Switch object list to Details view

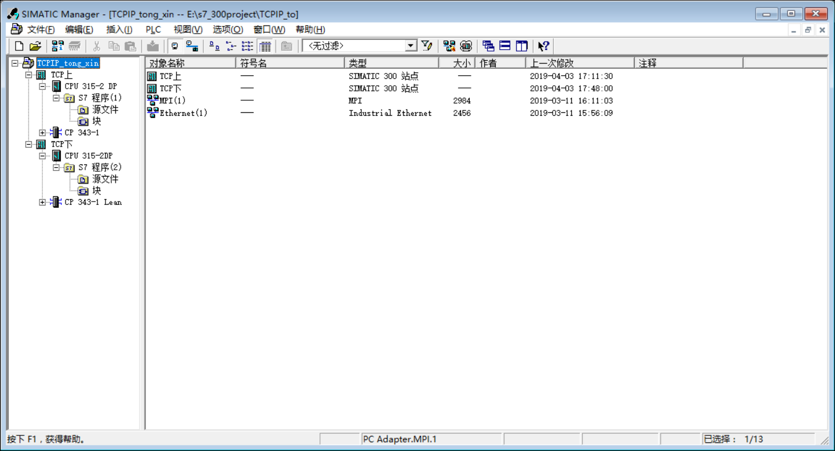pos(265,46)
